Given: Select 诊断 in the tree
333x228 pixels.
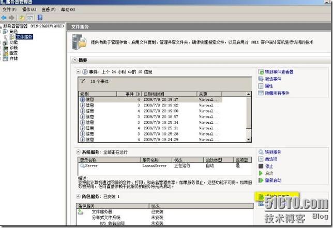Looking at the screenshot, I should coord(13,48).
